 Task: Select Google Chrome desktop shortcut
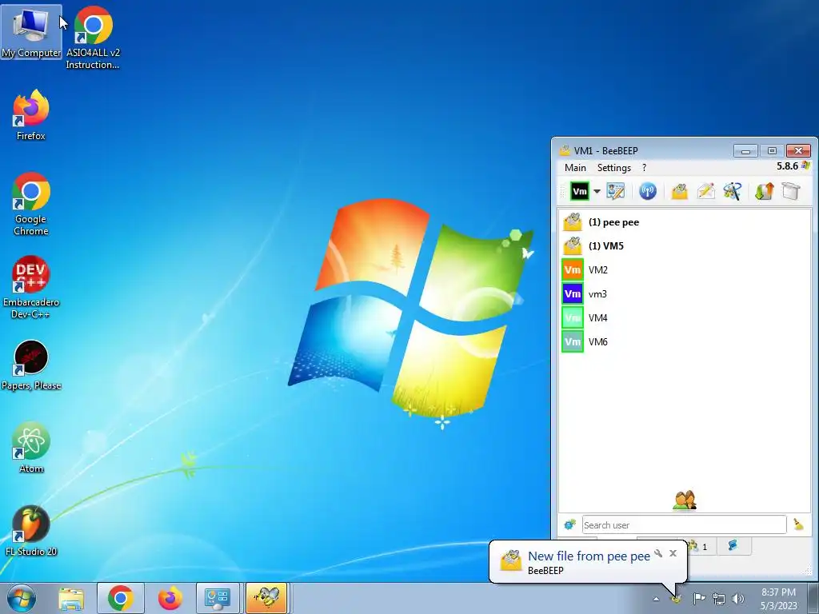pos(31,204)
